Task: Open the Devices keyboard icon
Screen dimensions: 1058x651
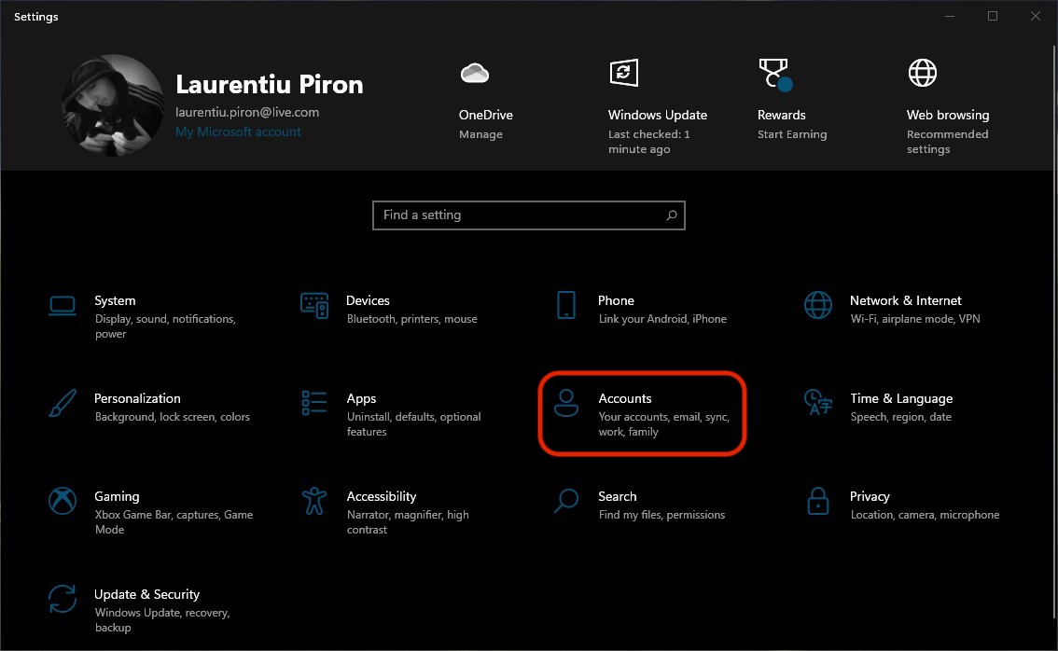Action: click(314, 306)
